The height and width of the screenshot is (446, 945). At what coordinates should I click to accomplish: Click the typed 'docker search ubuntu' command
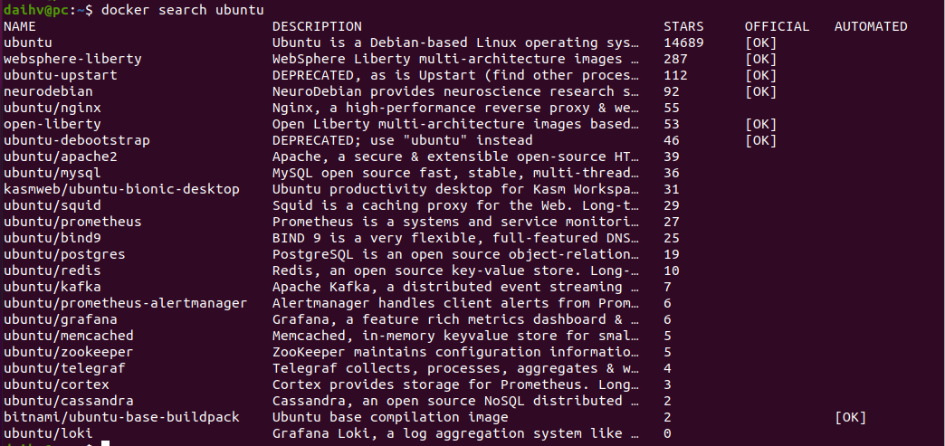183,10
